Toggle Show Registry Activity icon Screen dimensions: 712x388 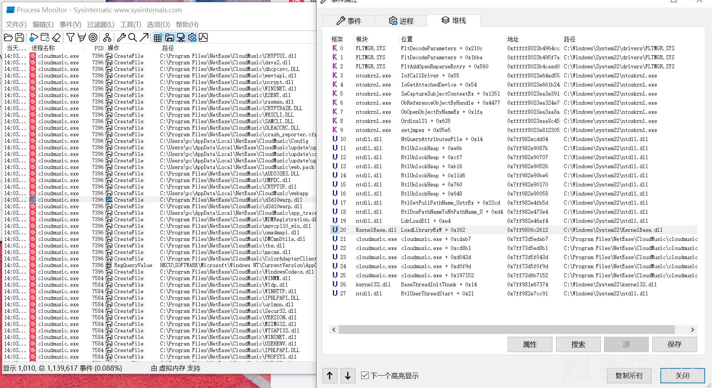[158, 37]
